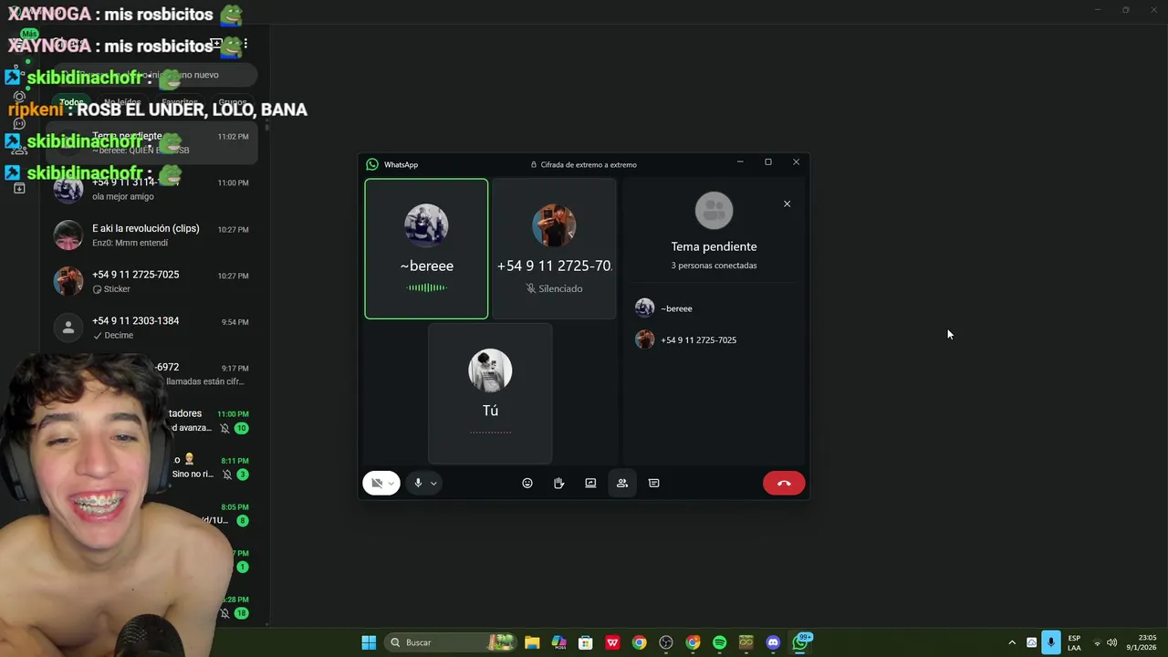The height and width of the screenshot is (657, 1168).
Task: Click the WhatsApp logo in call titlebar
Action: 372,164
